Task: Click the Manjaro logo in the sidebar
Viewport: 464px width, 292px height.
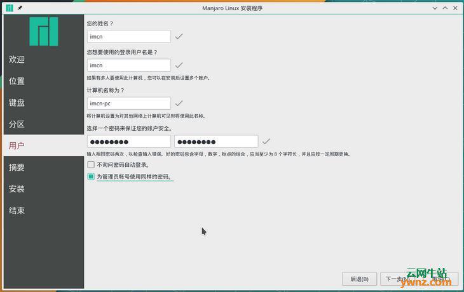Action: point(44,31)
